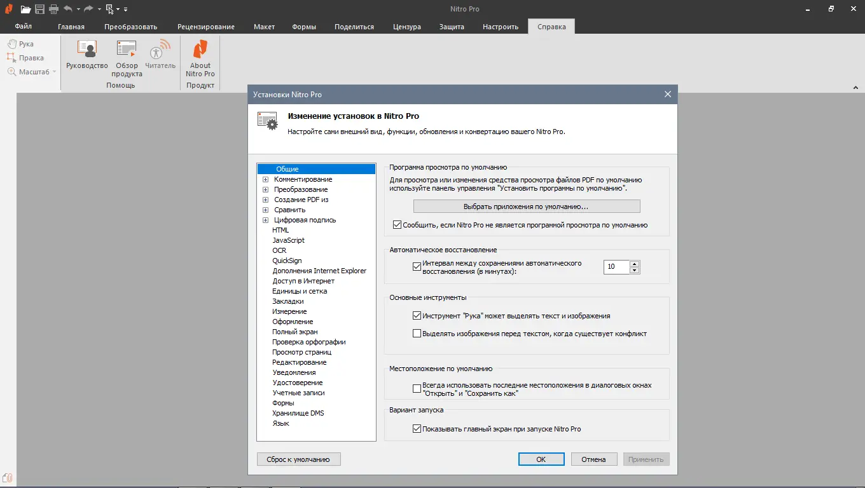Switch to the Макет tab
865x488 pixels.
[x=264, y=27]
